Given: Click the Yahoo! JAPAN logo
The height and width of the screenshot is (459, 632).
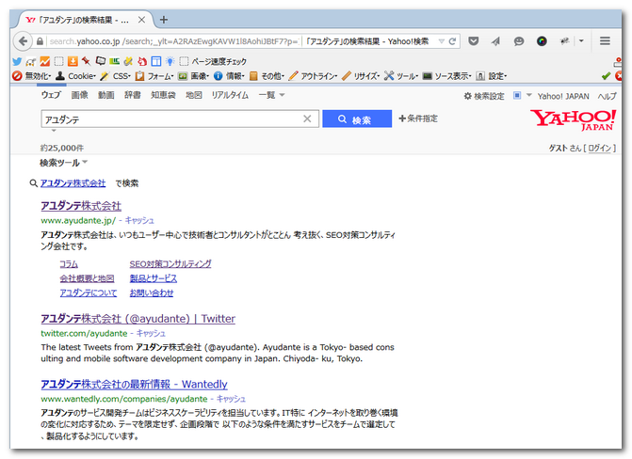Looking at the screenshot, I should point(573,119).
